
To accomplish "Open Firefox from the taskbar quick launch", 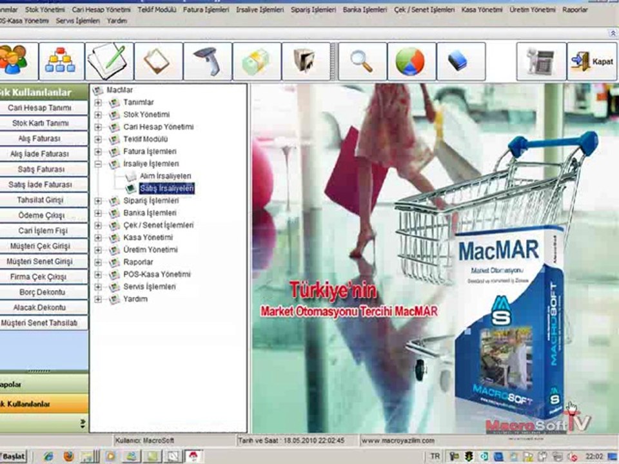I will (68, 456).
